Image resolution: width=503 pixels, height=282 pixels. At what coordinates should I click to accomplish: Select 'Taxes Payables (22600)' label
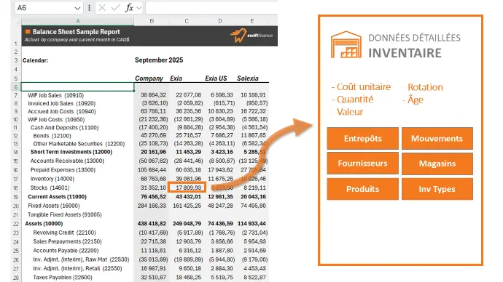tap(63, 277)
